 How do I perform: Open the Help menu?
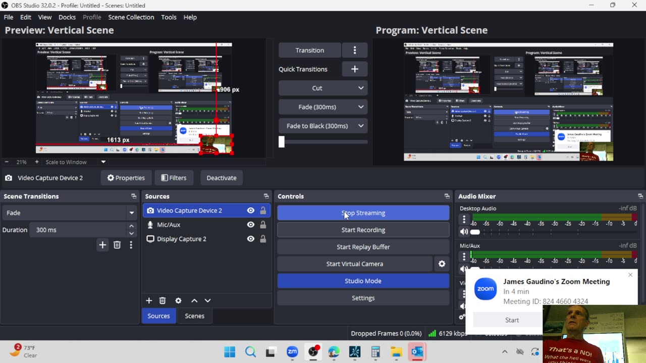190,17
